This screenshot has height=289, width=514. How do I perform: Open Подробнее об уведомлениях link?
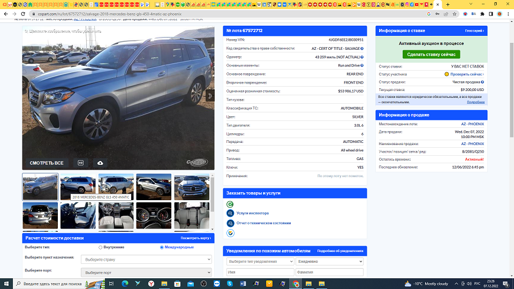coord(341,251)
